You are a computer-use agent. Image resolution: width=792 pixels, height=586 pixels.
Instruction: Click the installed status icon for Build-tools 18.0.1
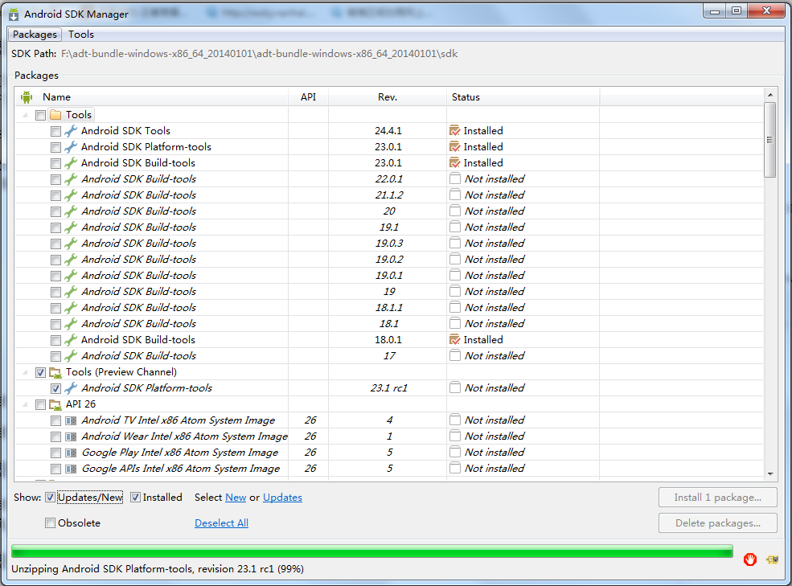point(454,339)
